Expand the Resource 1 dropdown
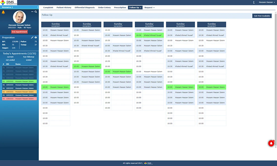277x166 pixels. coord(37,7)
